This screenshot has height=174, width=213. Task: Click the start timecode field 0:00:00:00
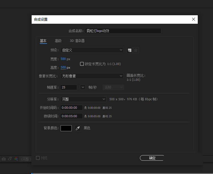point(71,108)
